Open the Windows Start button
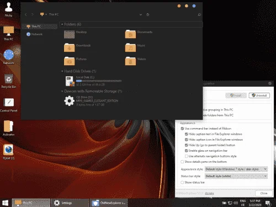 pos(6,203)
